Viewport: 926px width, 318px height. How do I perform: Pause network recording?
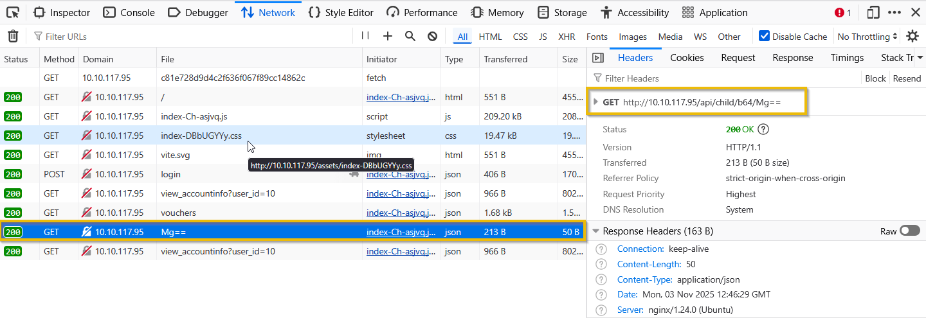point(365,37)
